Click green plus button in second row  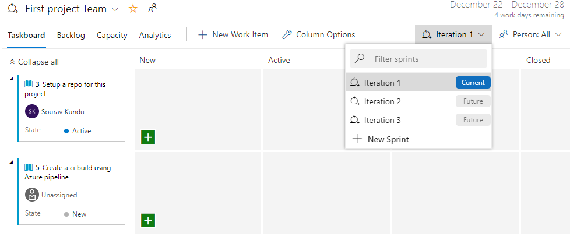[148, 220]
